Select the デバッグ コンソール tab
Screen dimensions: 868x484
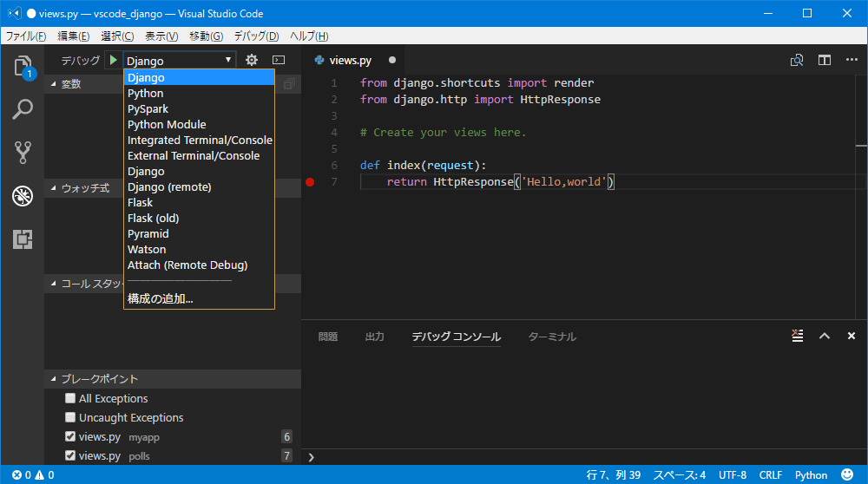pos(457,337)
